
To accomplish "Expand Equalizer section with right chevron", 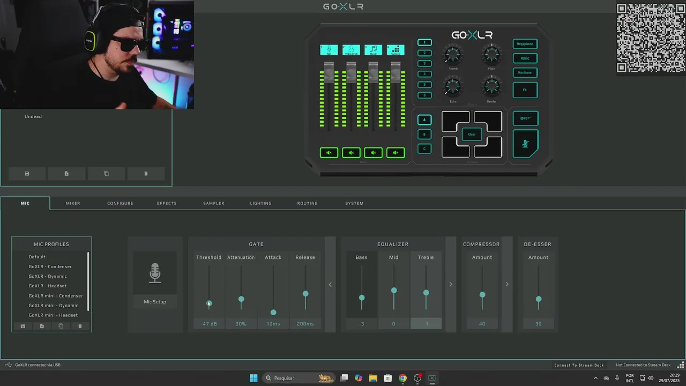I will tap(451, 285).
